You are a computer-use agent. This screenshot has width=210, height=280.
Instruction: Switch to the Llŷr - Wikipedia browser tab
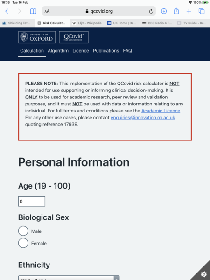87,23
